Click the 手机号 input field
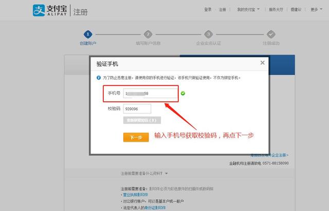Viewport: 329px width, 211px height. pos(150,93)
